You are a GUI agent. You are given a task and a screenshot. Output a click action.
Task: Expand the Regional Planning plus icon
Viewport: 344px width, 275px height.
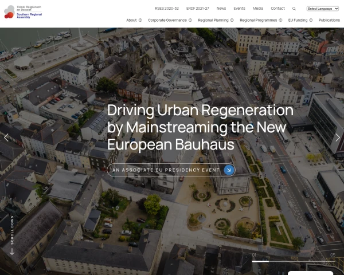232,20
